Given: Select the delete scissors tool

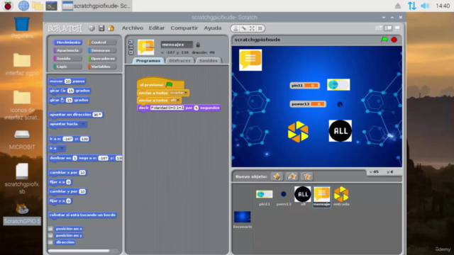Looking at the screenshot, I should 244,28.
